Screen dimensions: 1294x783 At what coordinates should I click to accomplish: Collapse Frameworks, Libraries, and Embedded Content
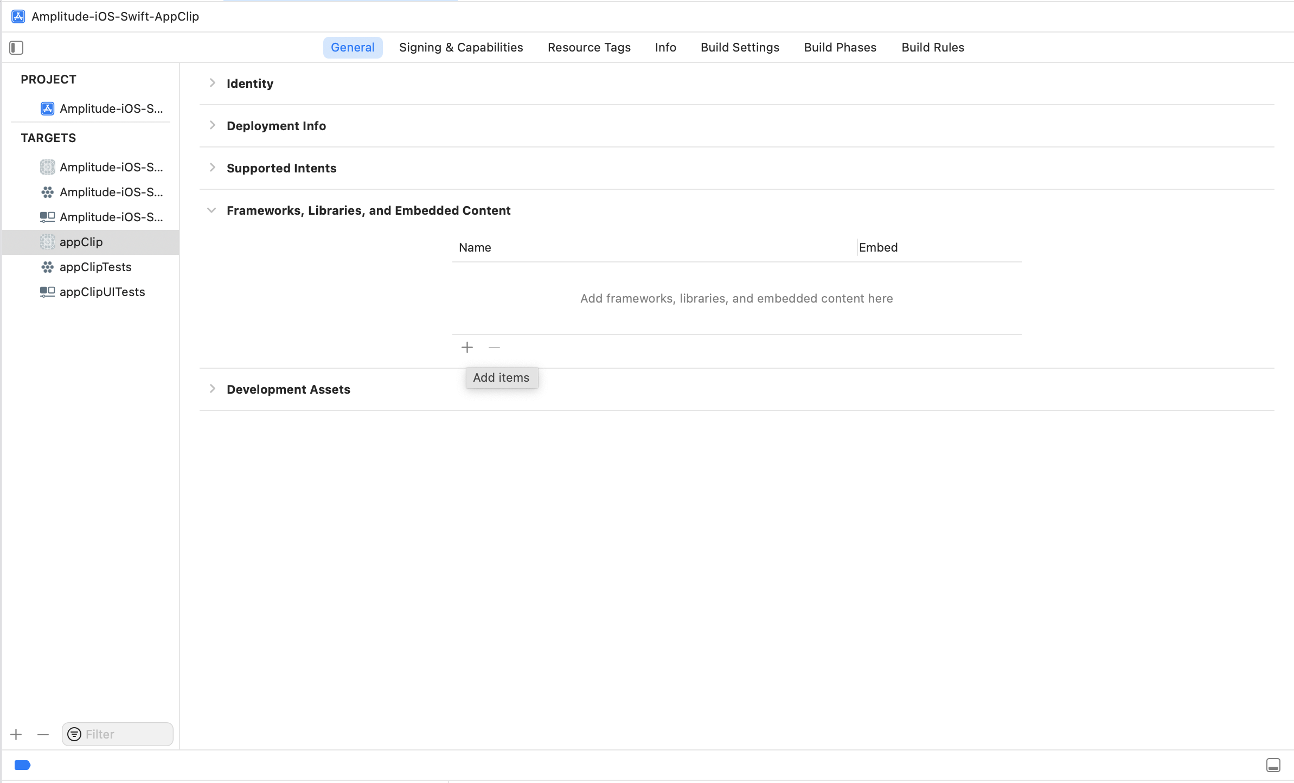(x=212, y=210)
